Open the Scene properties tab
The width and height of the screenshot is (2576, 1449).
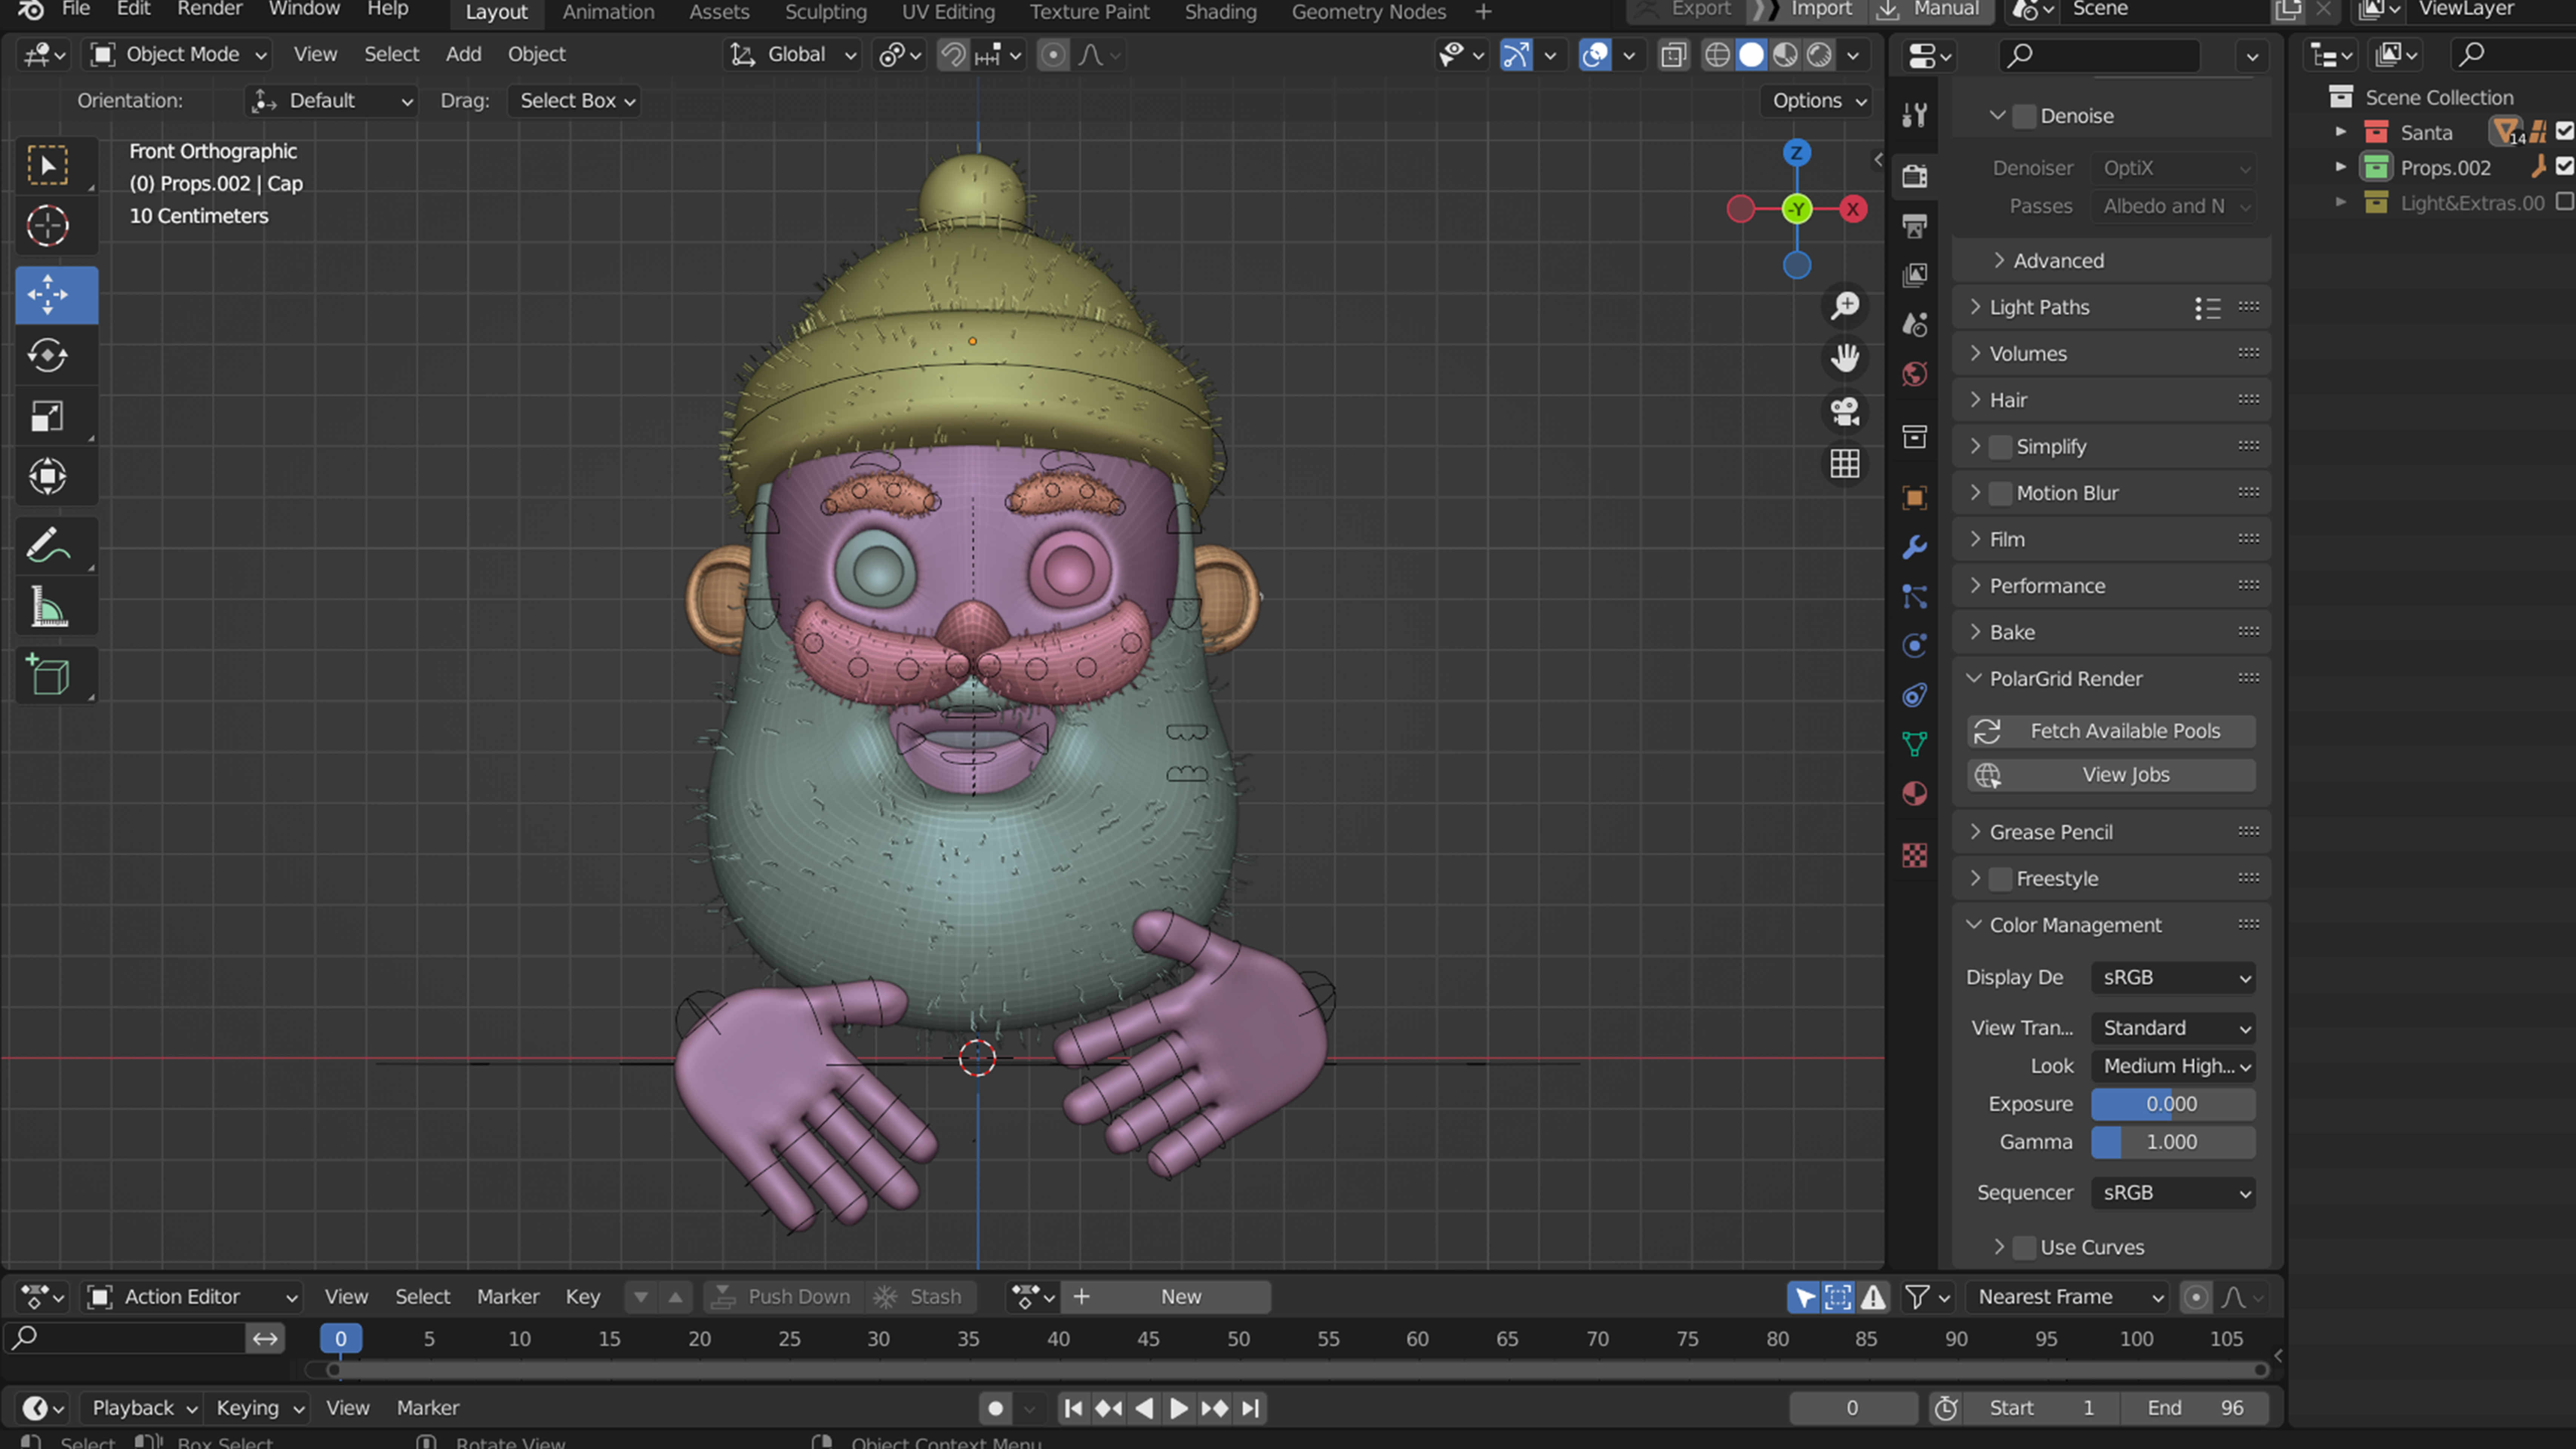coord(1915,324)
